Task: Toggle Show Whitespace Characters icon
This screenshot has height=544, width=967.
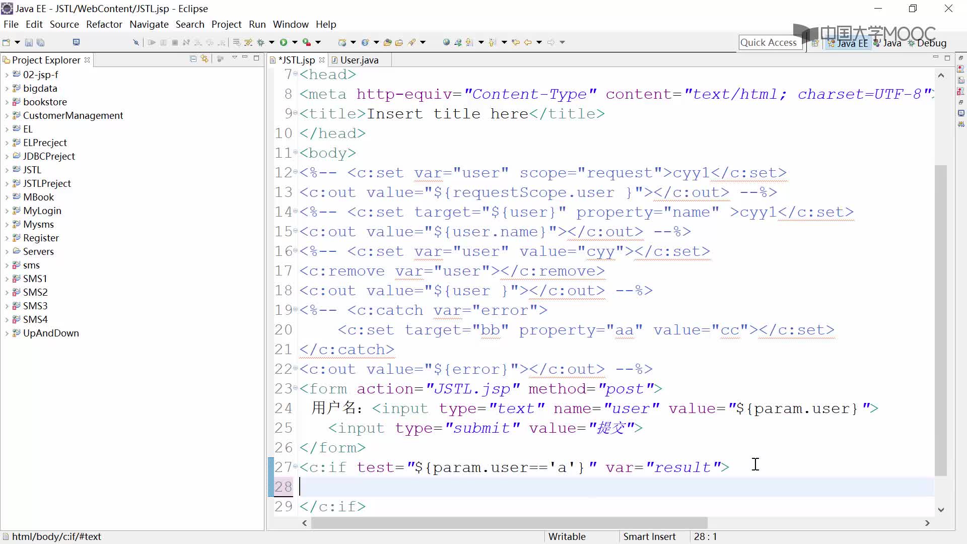Action: pyautogui.click(x=248, y=42)
